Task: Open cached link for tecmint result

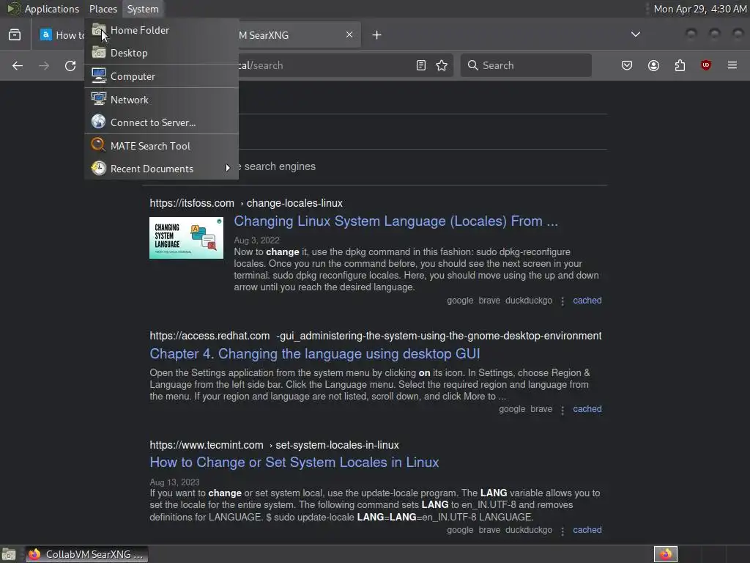Action: [x=587, y=530]
